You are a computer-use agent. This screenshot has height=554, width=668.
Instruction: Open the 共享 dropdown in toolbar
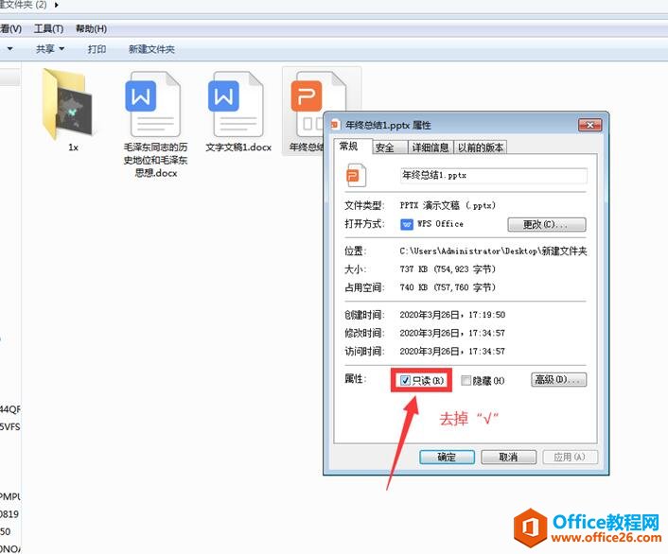(50, 49)
